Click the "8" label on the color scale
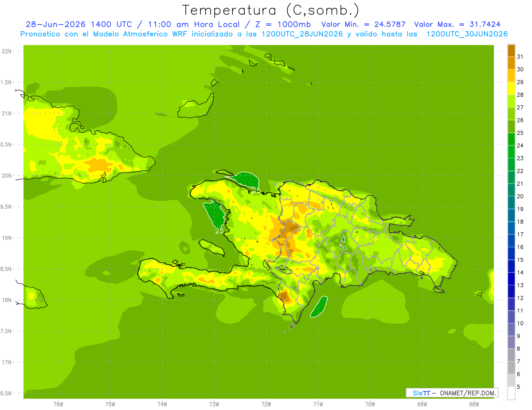 point(518,349)
